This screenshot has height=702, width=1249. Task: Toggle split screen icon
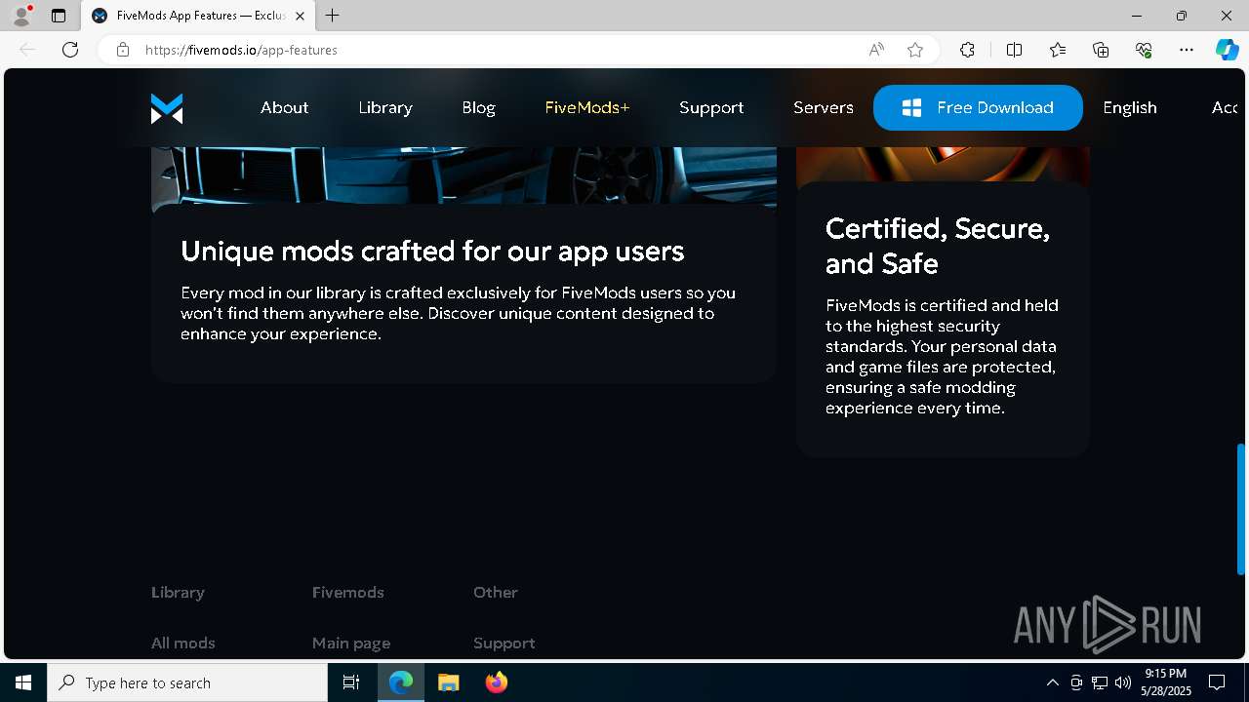[1014, 50]
